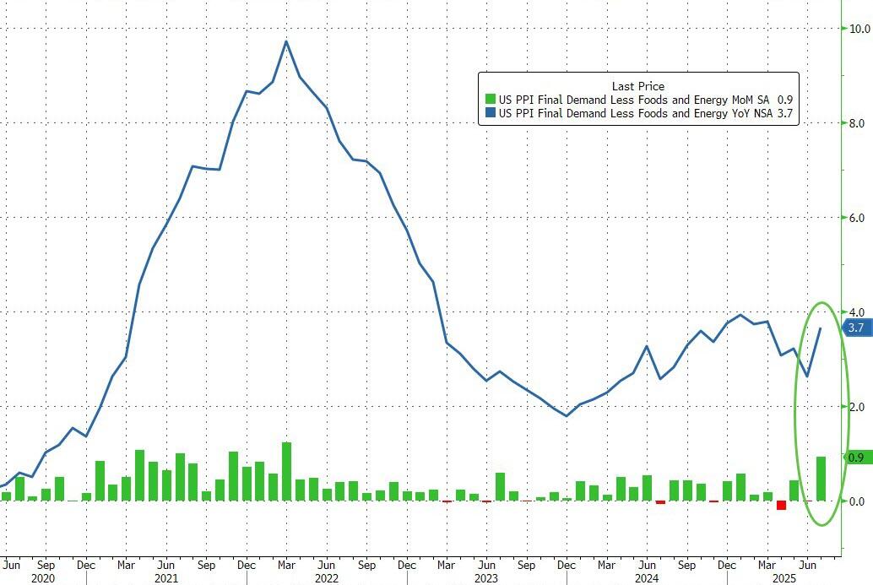Click the 0.0 y-axis tick label
Screen dimensions: 873x585
[857, 501]
